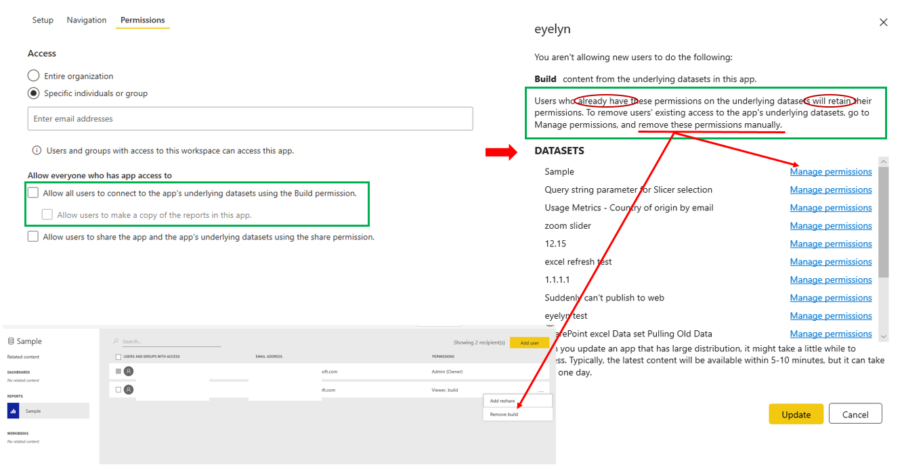Screen dimensions: 902x469
Task: Click the Email Address column header
Action: tap(269, 357)
